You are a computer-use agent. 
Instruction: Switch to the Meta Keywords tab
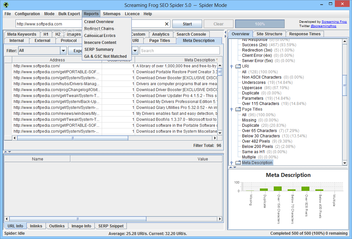(21, 34)
